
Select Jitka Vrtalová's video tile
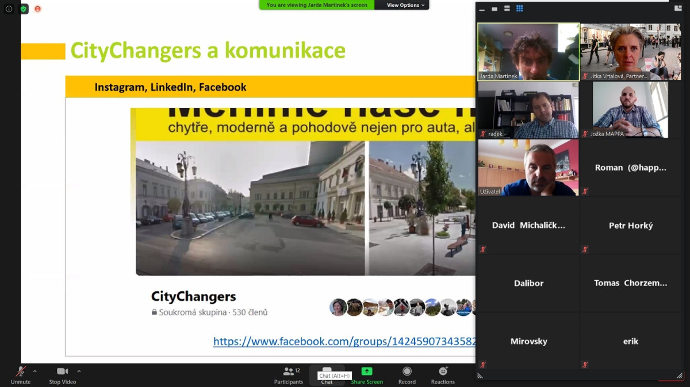click(x=631, y=52)
